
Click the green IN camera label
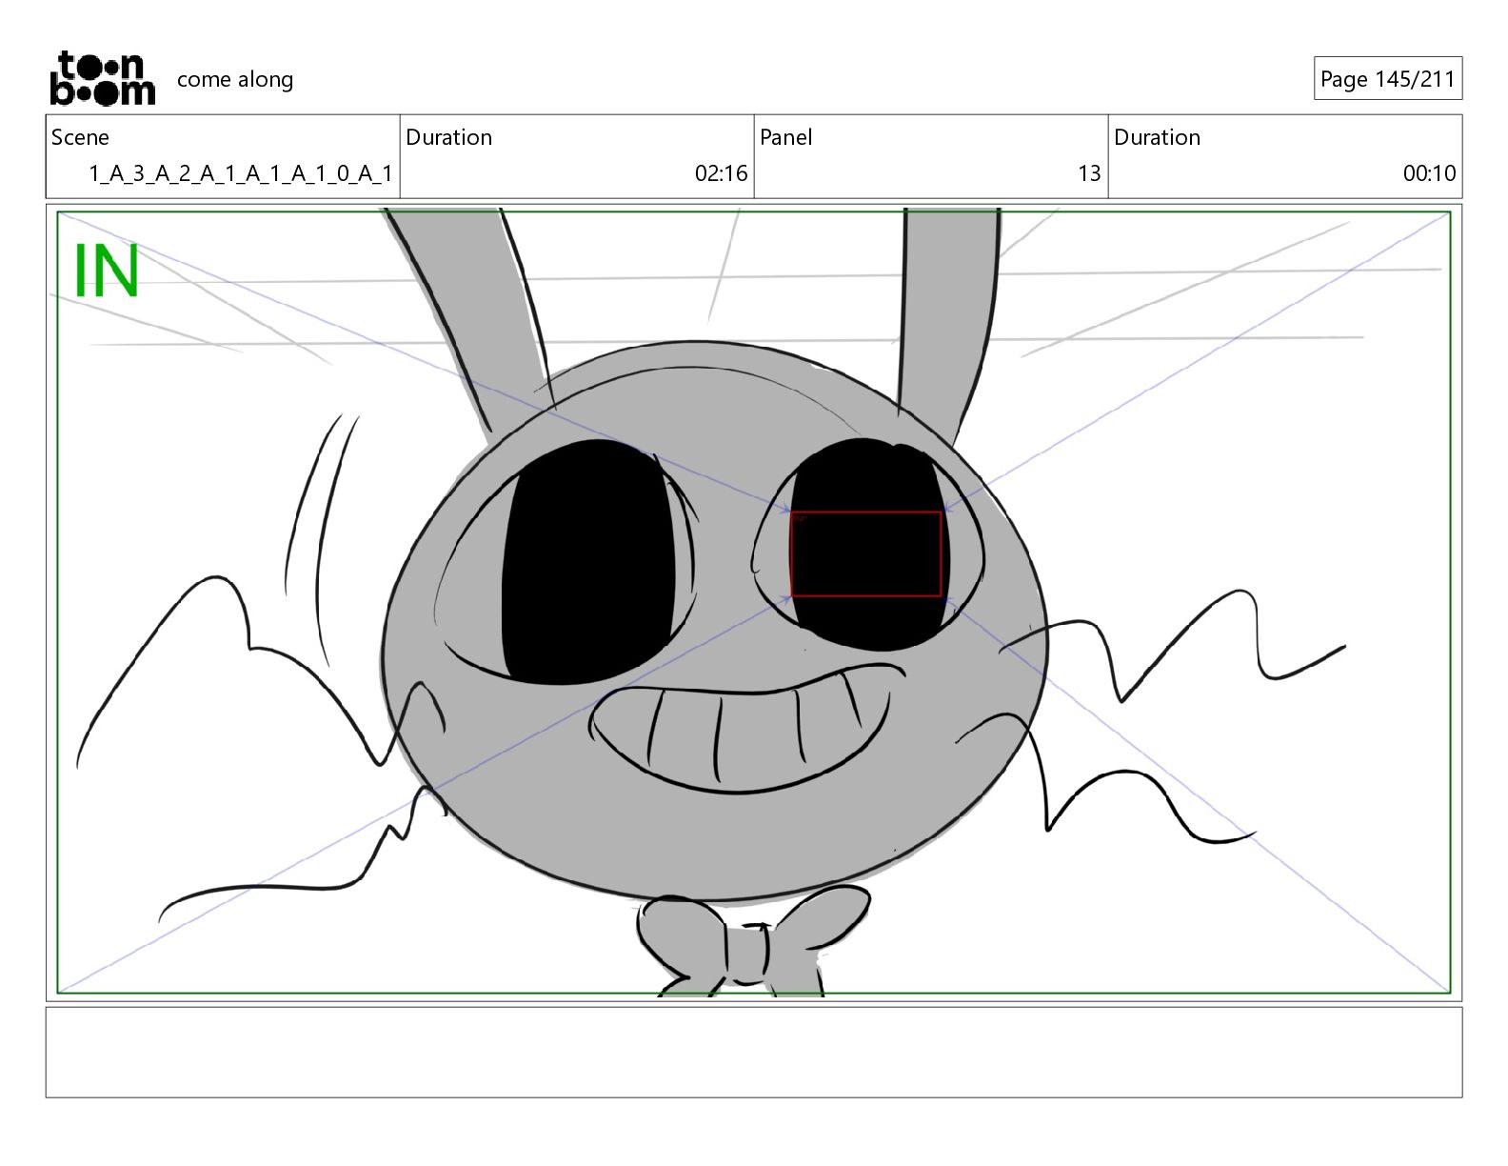(107, 271)
